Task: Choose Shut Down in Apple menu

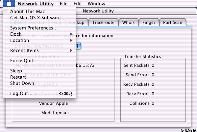Action: pyautogui.click(x=39, y=83)
